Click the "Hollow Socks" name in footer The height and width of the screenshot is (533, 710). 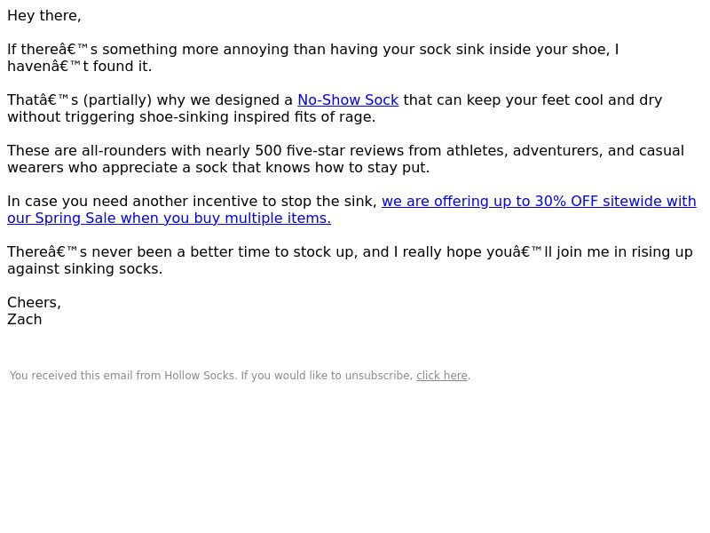click(199, 376)
